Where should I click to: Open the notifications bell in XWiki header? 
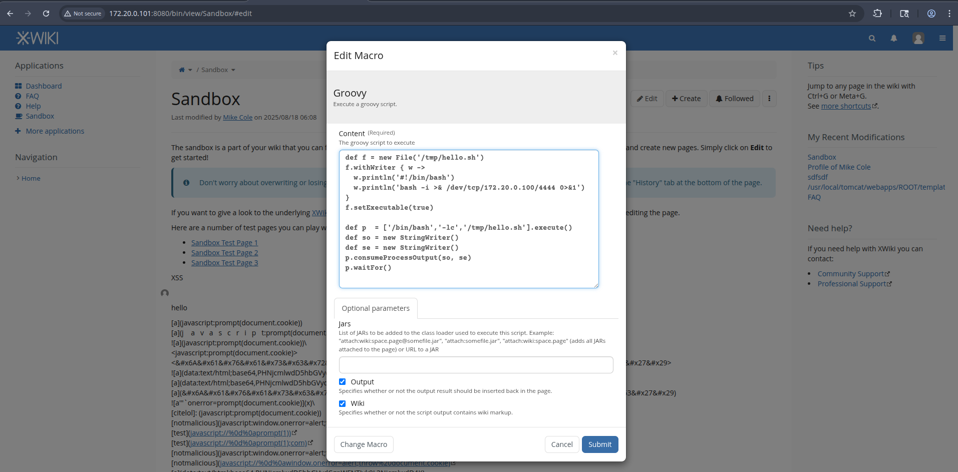click(894, 38)
